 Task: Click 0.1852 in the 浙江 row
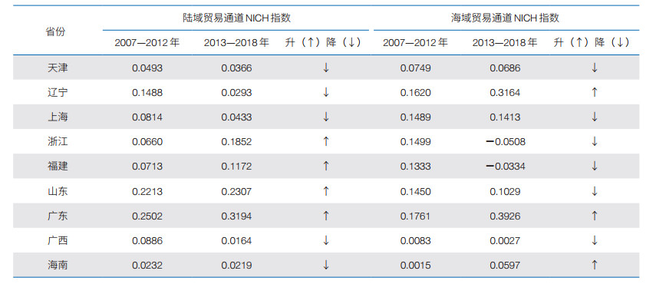click(237, 142)
